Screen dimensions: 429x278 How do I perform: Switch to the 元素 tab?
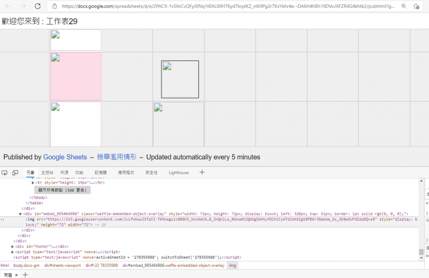pyautogui.click(x=30, y=173)
